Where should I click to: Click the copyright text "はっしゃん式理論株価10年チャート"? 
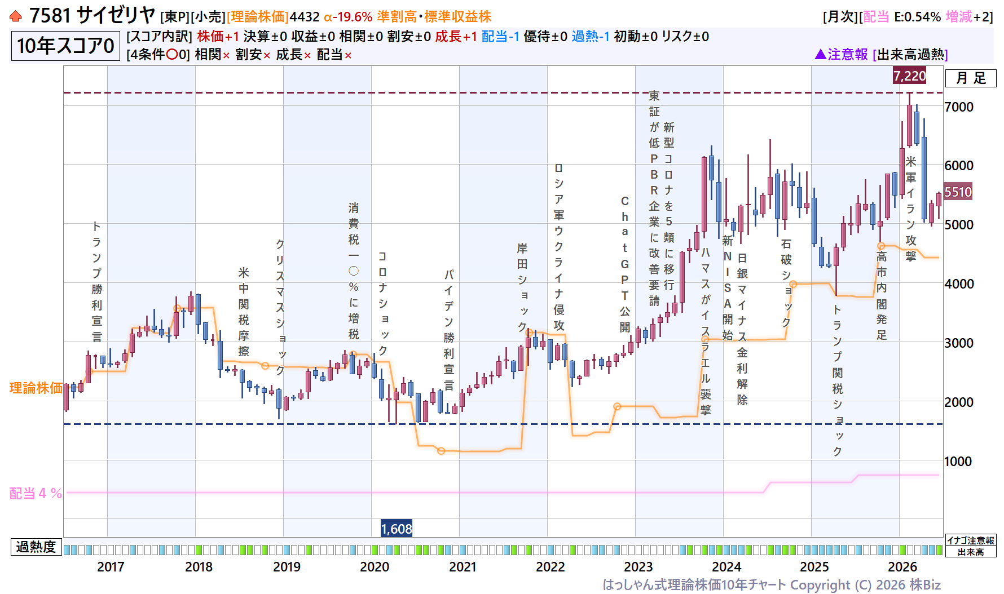click(694, 585)
